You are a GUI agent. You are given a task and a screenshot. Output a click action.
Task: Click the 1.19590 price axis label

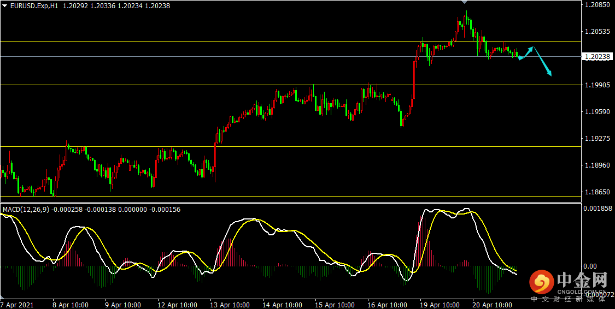[x=598, y=111]
